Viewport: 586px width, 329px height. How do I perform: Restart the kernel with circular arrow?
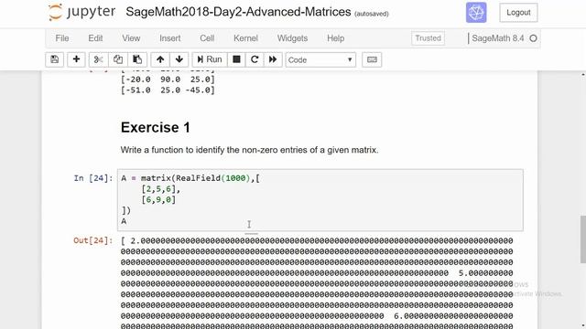(255, 59)
